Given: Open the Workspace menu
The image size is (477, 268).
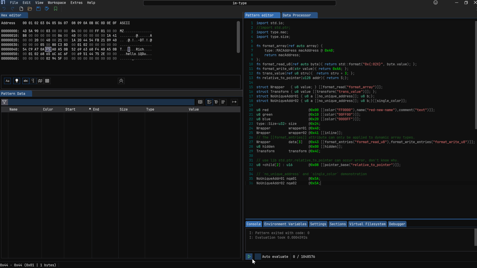Looking at the screenshot, I should 57,3.
